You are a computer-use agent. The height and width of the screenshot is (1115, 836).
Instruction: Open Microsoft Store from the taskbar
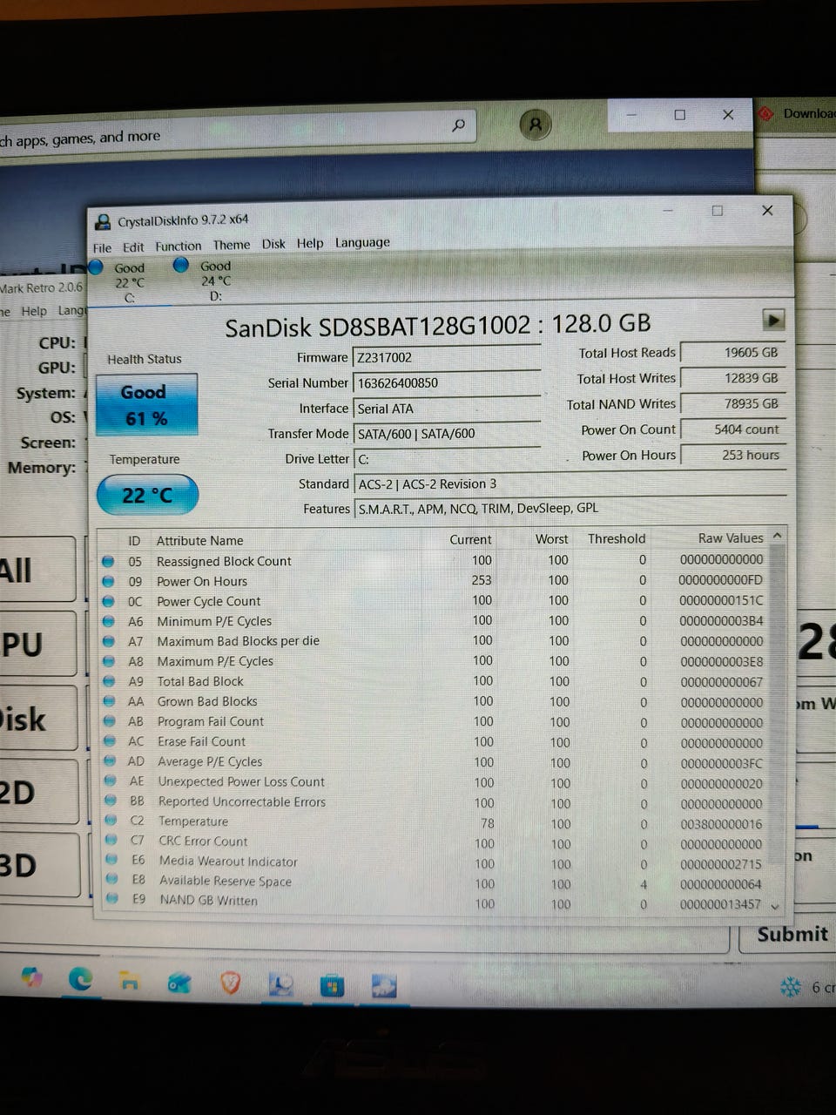click(x=332, y=986)
